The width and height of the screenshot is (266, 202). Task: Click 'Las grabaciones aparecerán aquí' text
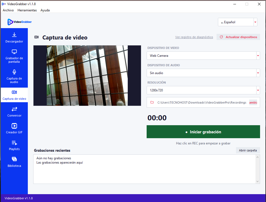[59, 163]
